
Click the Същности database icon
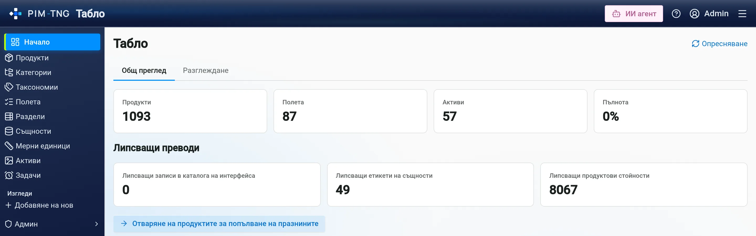tap(9, 131)
